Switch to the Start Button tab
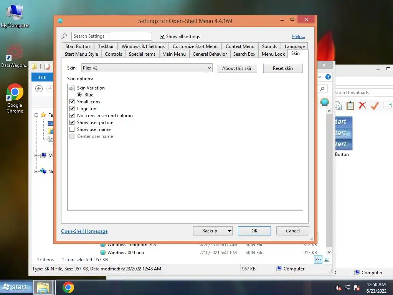The image size is (393, 295). (78, 46)
